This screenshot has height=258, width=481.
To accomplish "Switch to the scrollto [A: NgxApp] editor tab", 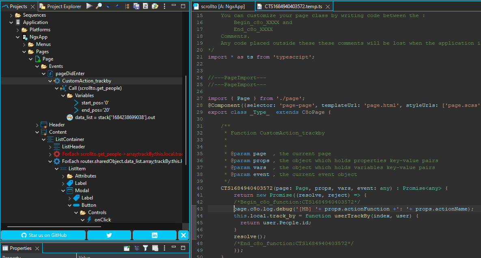I will pos(222,6).
